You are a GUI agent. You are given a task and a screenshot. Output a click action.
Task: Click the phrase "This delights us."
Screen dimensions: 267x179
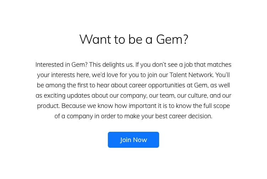110,65
